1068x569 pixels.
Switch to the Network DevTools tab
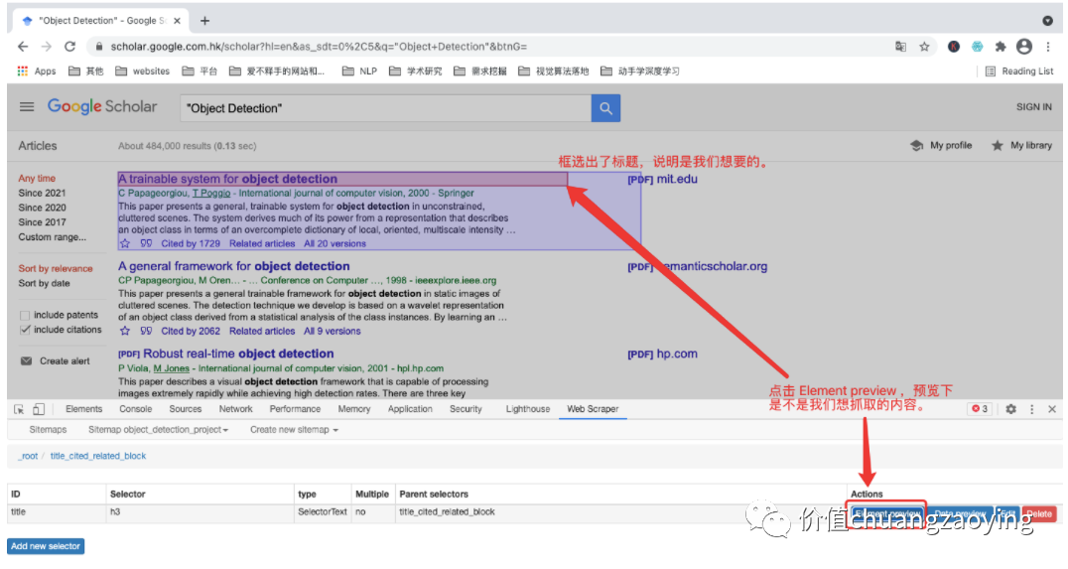click(235, 409)
